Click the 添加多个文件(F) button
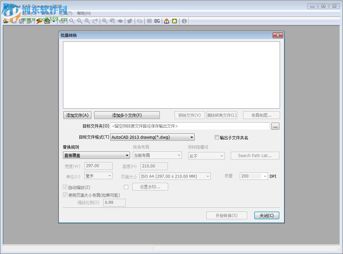This screenshot has height=254, width=343. tap(127, 115)
